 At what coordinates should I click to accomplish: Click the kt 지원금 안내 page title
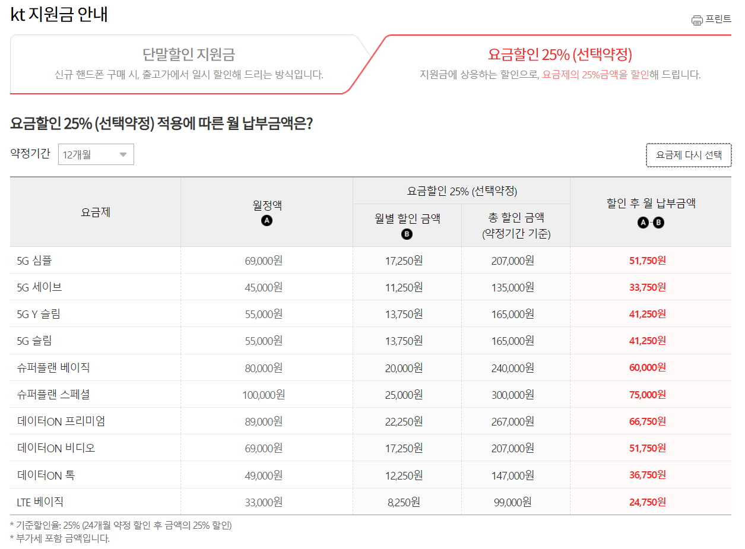59,14
